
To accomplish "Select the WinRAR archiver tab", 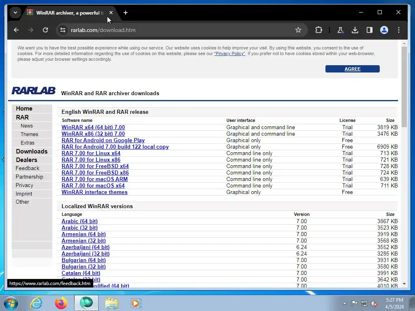I will pyautogui.click(x=69, y=13).
